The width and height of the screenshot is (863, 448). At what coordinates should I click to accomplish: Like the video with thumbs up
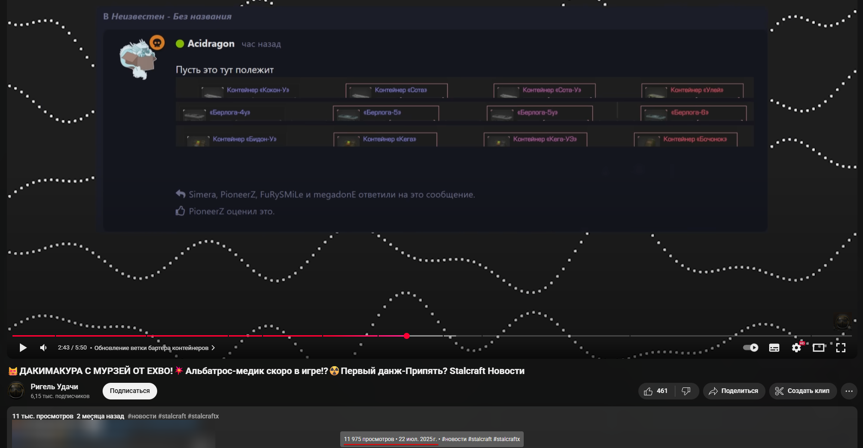click(656, 391)
